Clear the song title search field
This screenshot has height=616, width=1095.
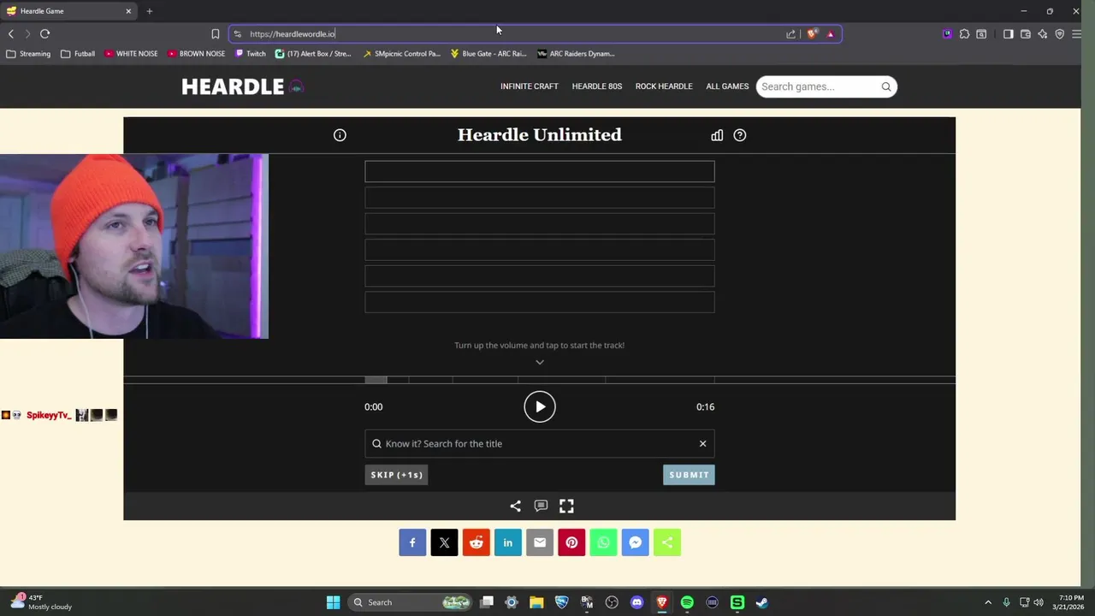(703, 444)
